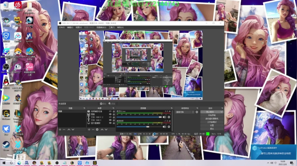Open the scene transition type dropdown

click(185, 112)
